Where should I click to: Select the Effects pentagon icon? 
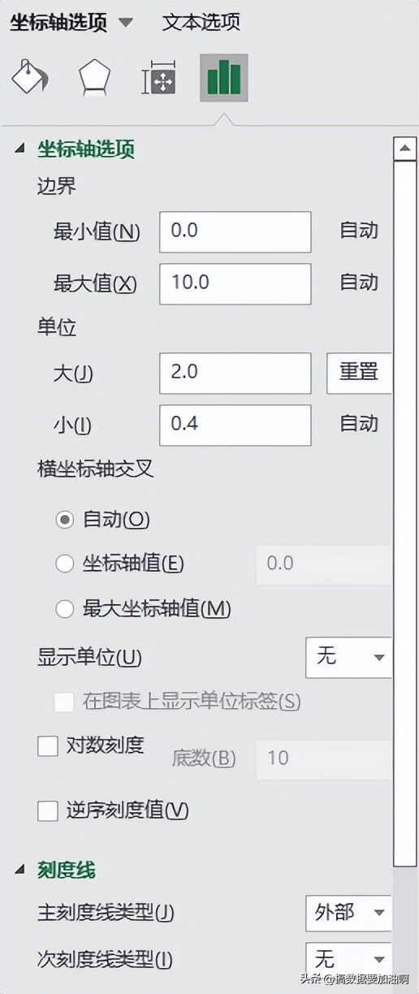tap(94, 78)
